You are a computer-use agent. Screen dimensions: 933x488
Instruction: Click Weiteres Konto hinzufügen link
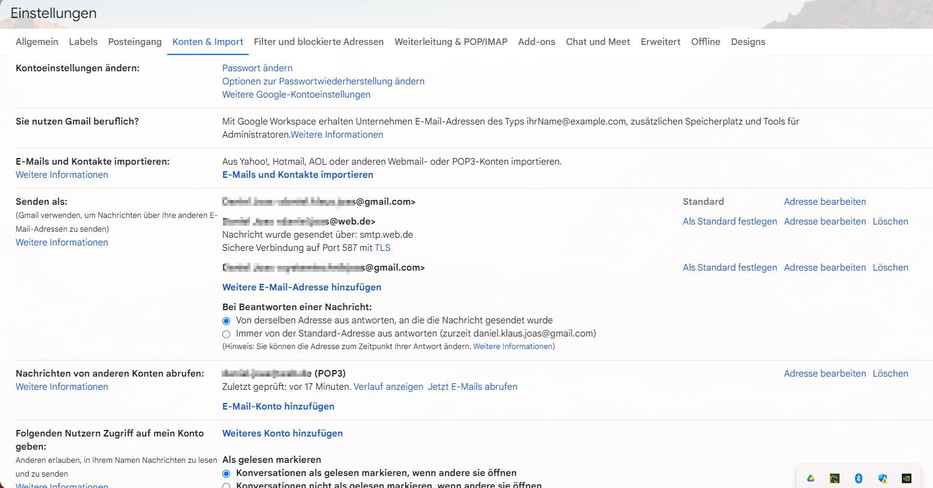[x=282, y=434]
